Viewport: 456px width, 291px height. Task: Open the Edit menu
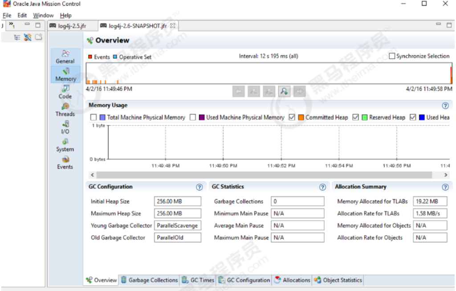[x=22, y=16]
